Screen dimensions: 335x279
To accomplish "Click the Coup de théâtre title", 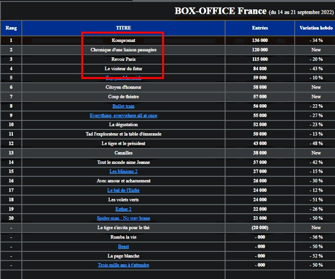I will (123, 97).
